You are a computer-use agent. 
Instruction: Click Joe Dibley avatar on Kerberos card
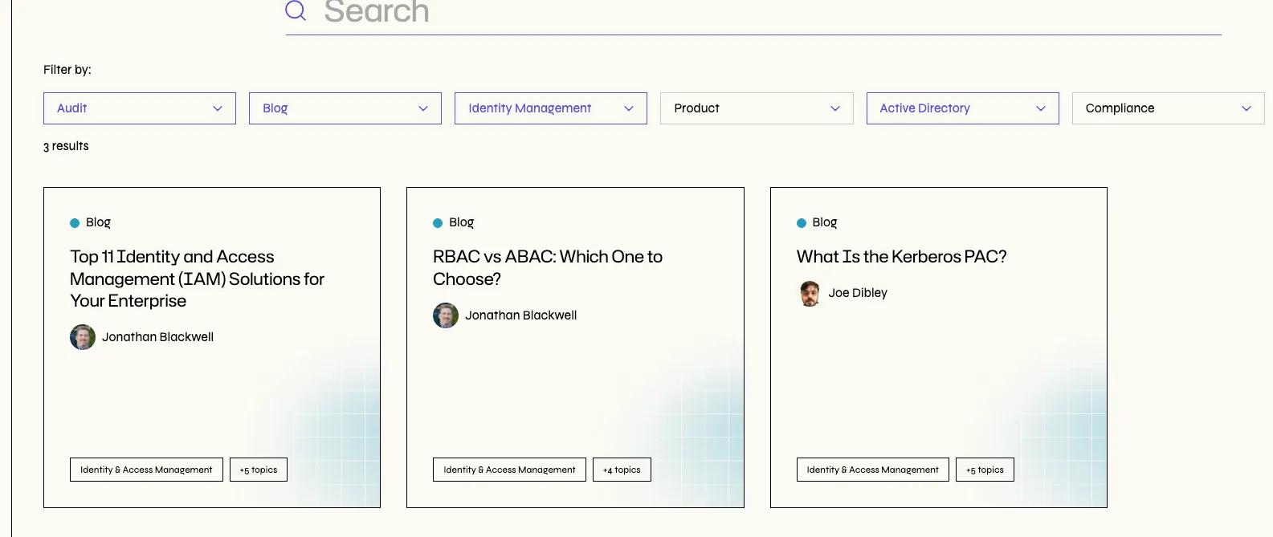810,293
